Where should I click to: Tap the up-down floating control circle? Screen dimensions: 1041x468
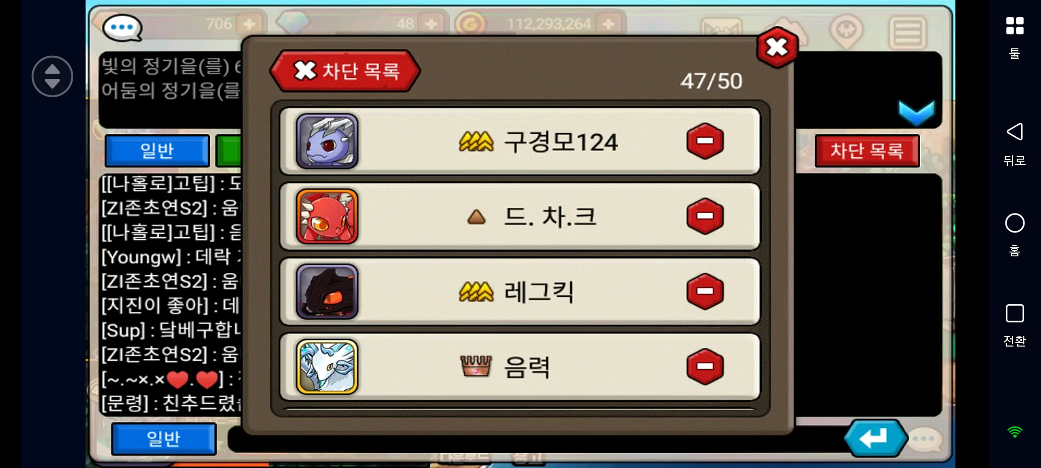(52, 76)
